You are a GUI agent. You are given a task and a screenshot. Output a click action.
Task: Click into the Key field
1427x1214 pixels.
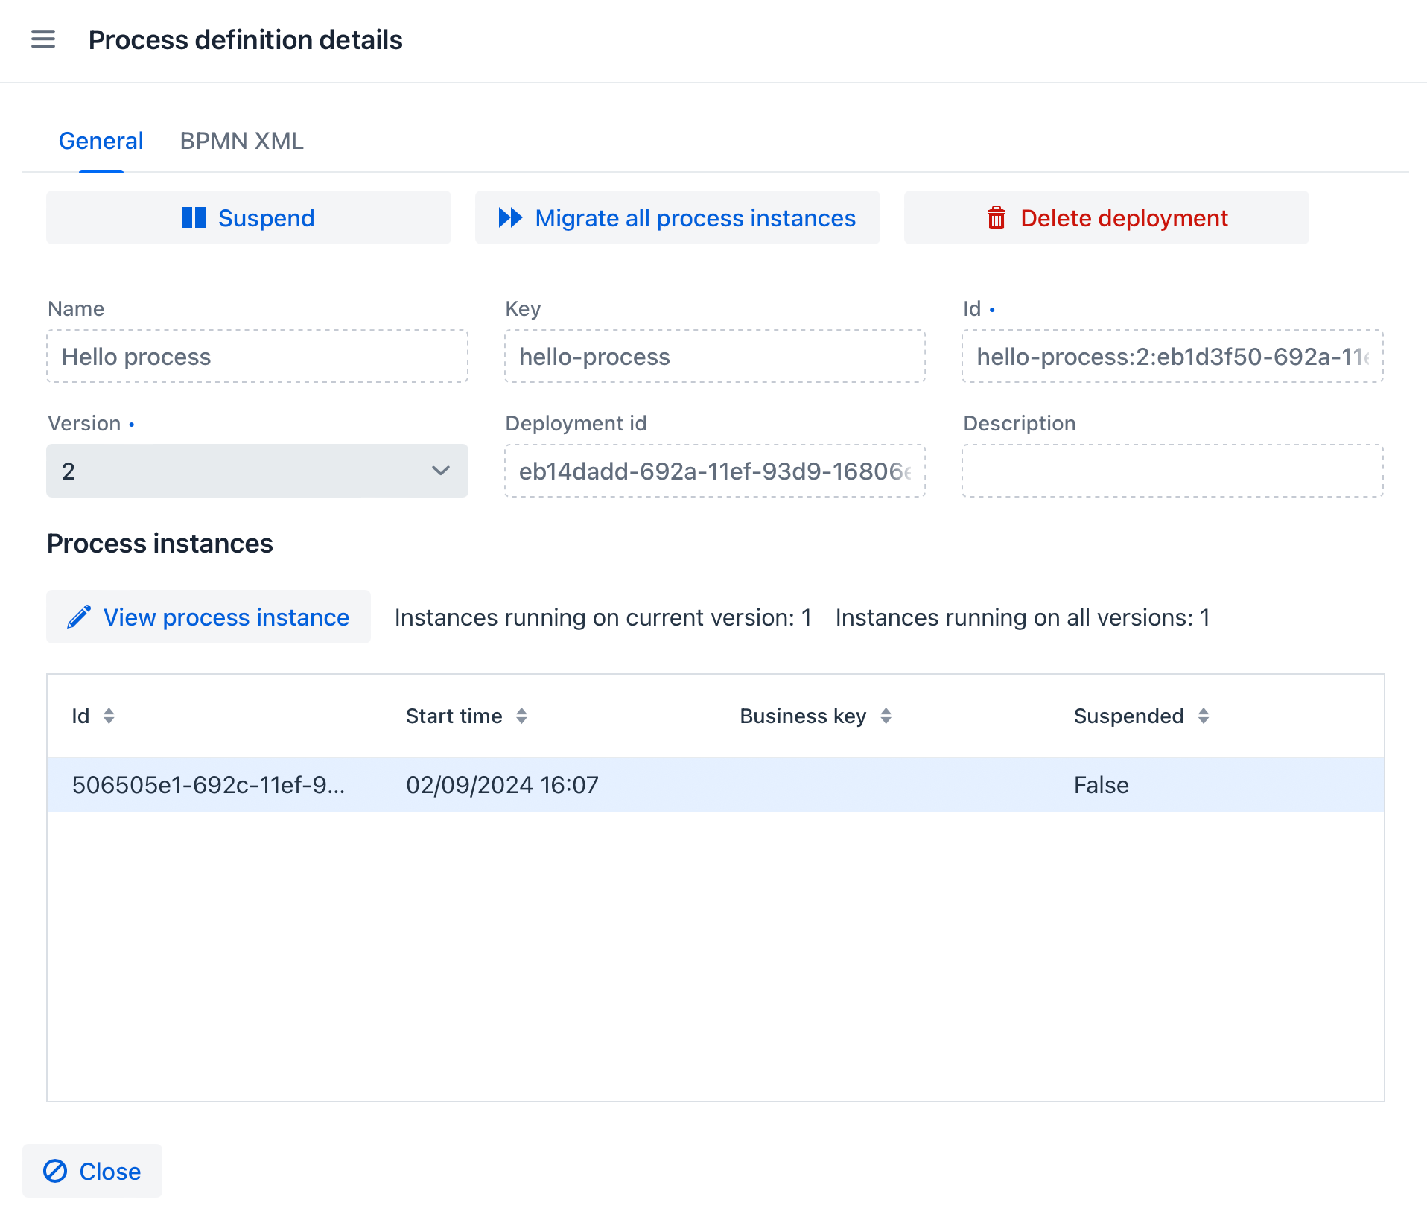pos(714,357)
